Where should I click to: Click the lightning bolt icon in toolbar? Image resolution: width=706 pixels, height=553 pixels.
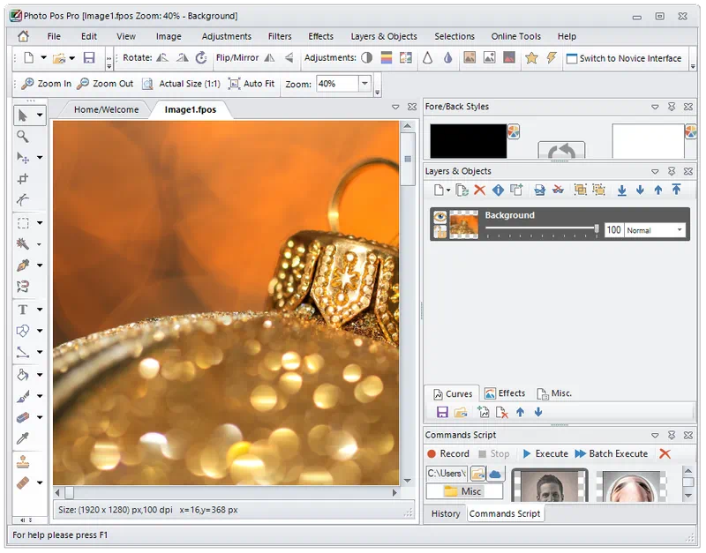pyautogui.click(x=552, y=57)
